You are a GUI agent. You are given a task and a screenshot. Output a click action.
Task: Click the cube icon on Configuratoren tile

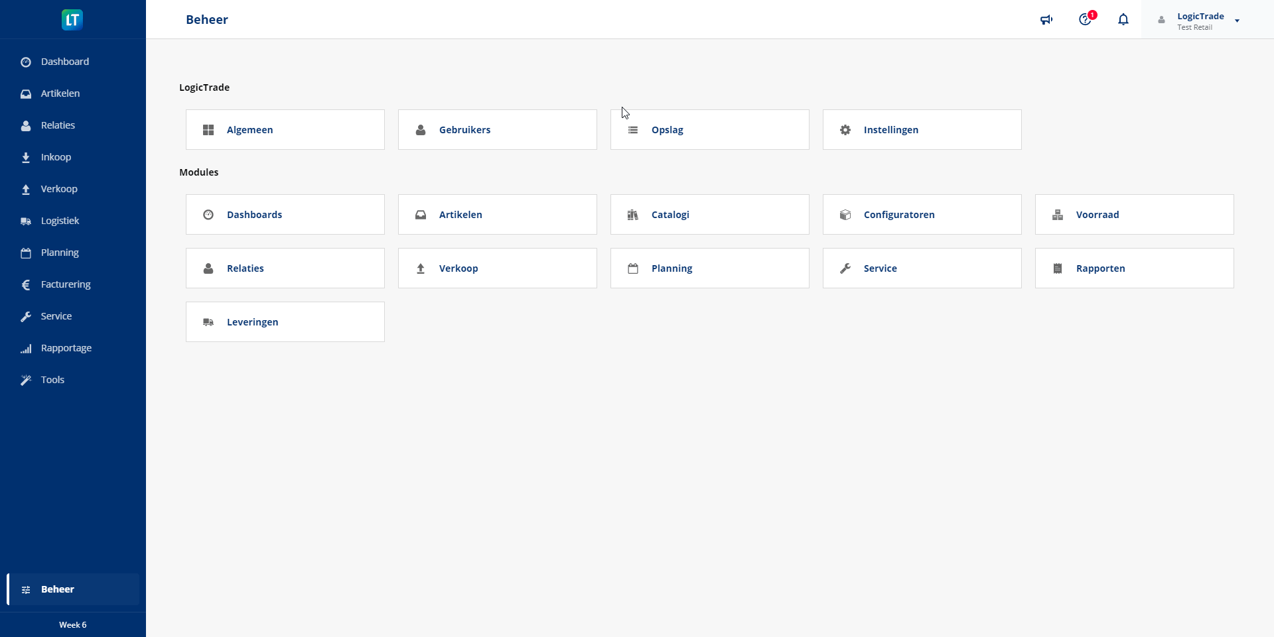click(845, 215)
